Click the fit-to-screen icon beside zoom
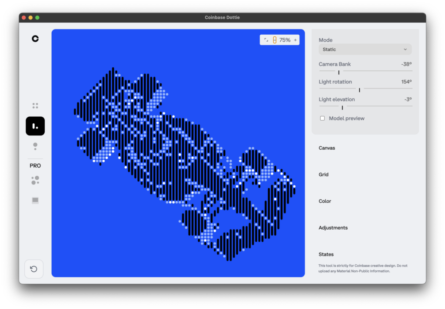Screen dimensions: 445x309 click(x=266, y=40)
